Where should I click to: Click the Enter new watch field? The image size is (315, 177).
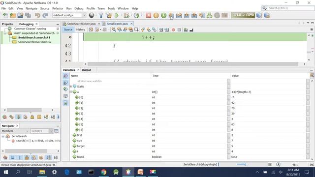(x=90, y=81)
